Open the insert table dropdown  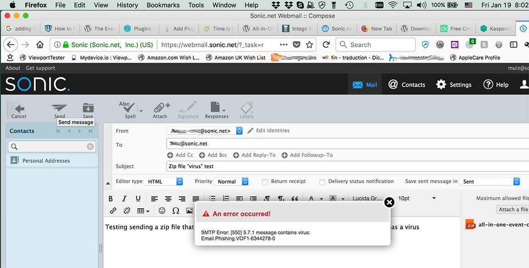[x=143, y=211]
